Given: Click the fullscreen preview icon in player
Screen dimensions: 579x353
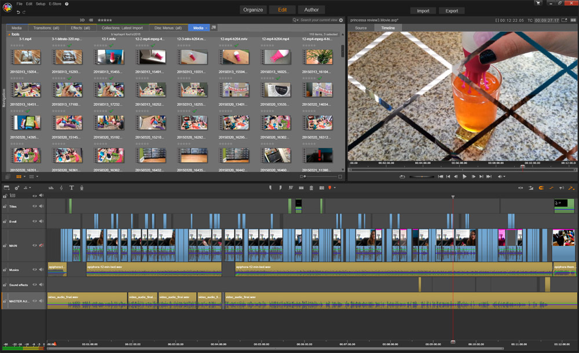Looking at the screenshot, I should [x=564, y=20].
